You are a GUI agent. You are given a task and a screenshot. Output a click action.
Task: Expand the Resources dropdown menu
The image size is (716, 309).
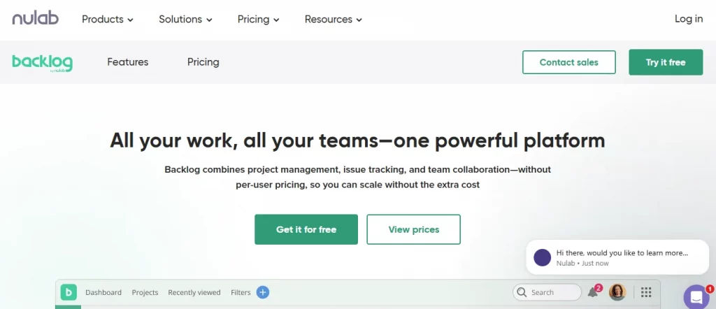(x=333, y=19)
